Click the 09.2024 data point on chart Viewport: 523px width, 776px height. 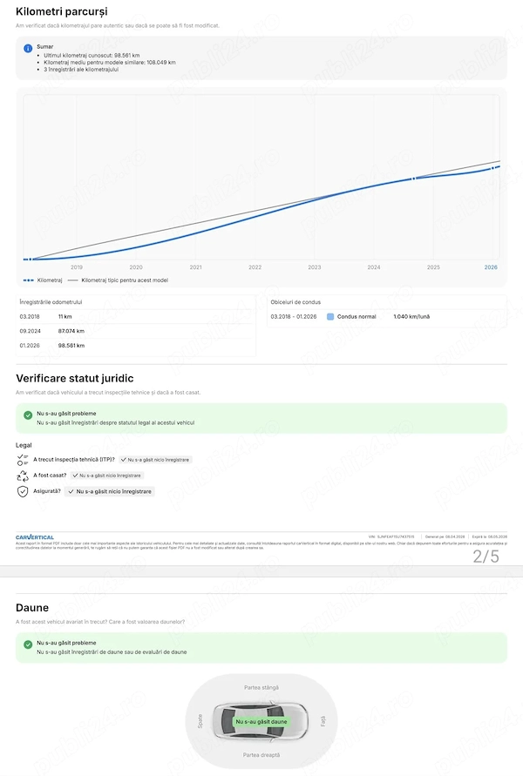pos(414,179)
